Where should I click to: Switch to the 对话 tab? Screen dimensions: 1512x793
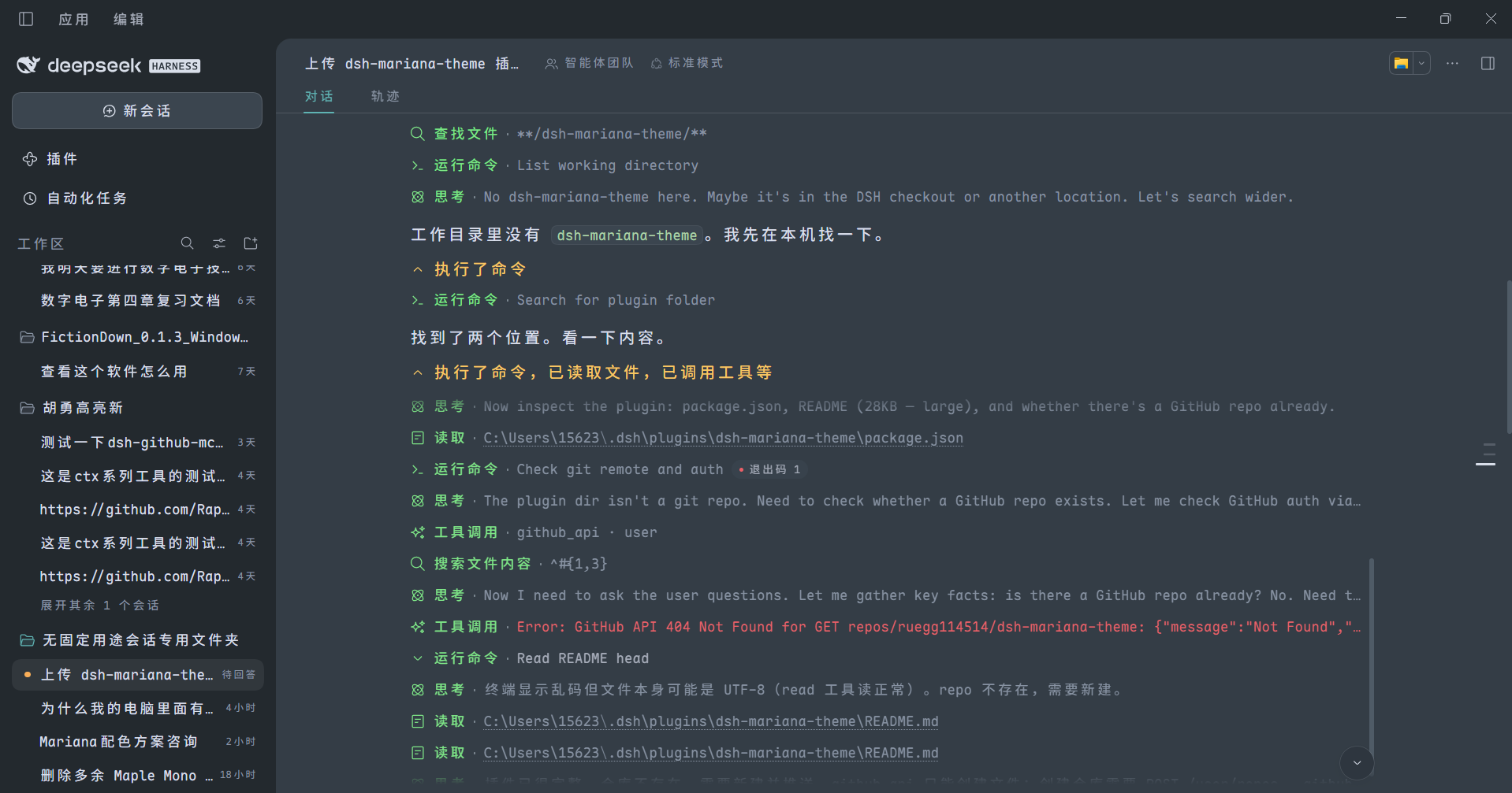(318, 96)
